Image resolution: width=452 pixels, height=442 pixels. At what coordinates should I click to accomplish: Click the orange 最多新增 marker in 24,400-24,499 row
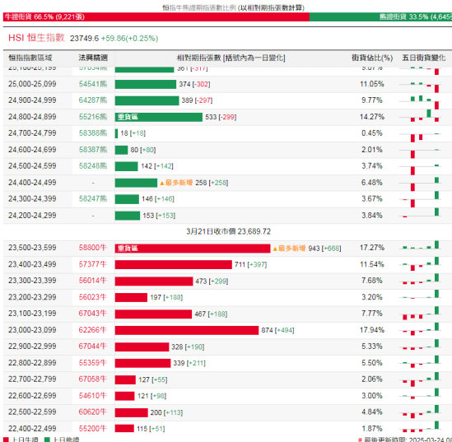click(176, 183)
